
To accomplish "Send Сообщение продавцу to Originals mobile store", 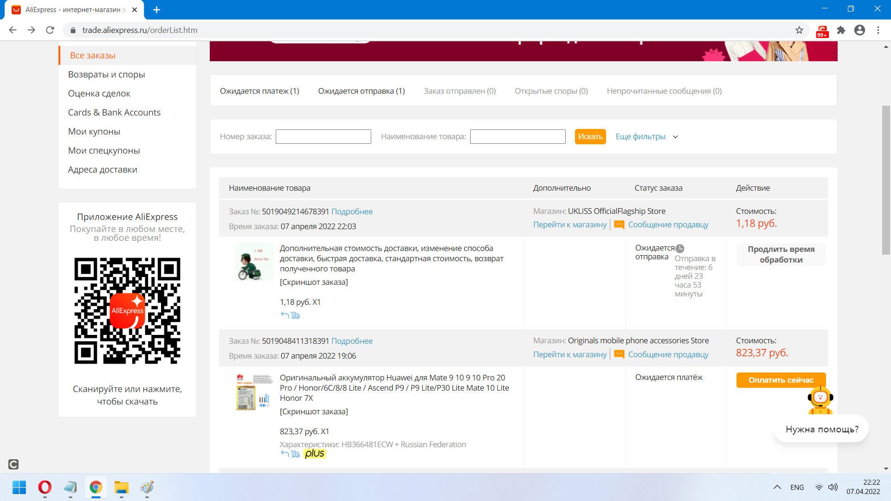I will (668, 354).
